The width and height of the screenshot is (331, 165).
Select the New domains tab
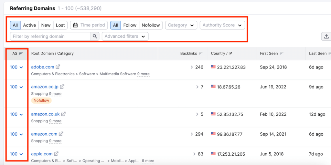46,25
